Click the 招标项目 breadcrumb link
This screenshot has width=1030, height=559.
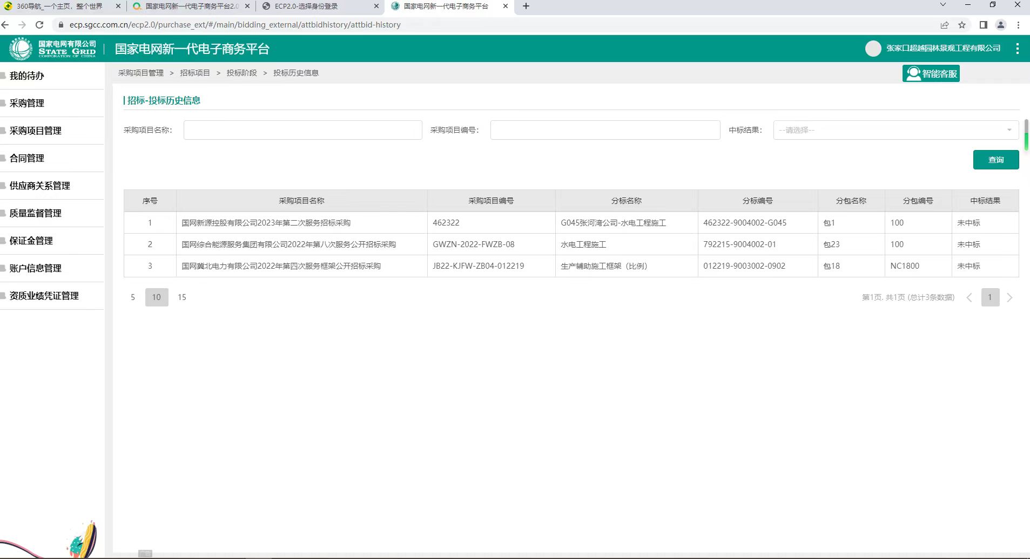coord(194,73)
